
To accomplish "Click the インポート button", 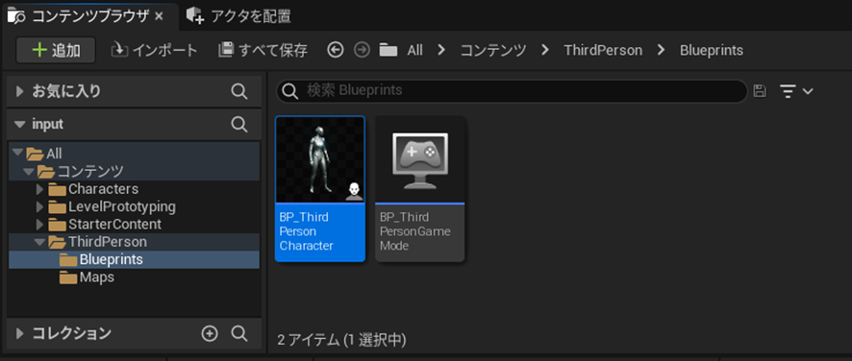I will 154,51.
